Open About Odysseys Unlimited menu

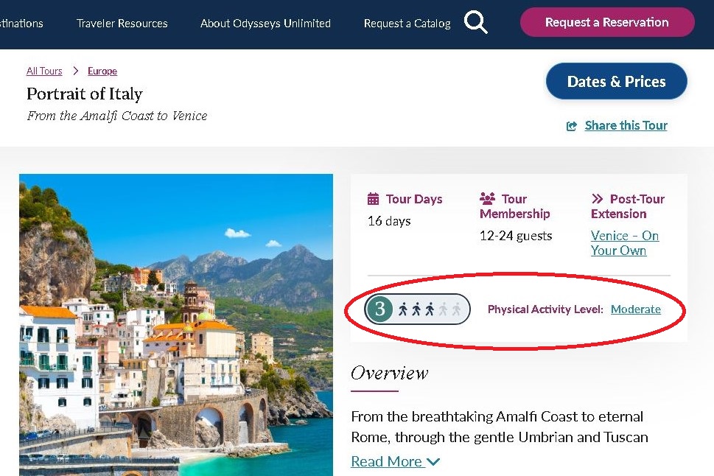click(x=265, y=24)
